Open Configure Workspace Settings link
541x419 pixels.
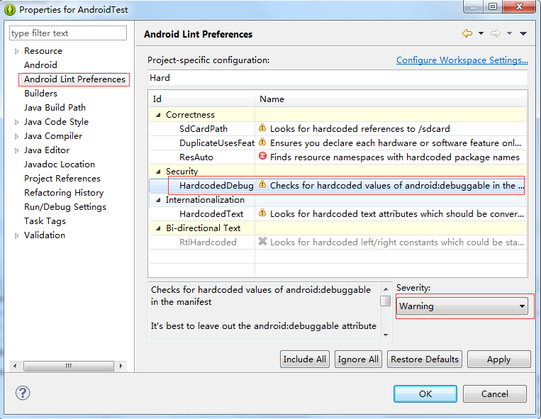click(x=462, y=60)
